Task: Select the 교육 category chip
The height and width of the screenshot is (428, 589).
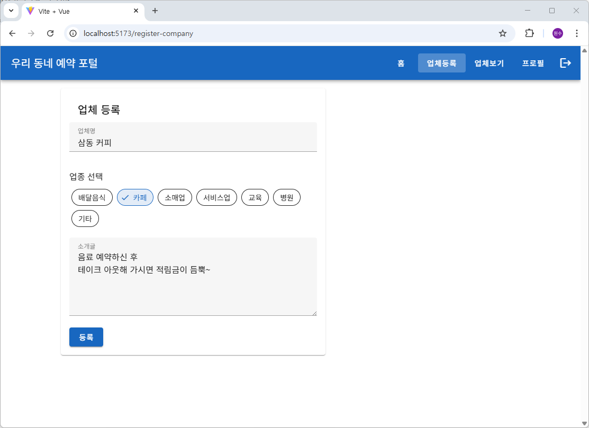Action: click(x=255, y=197)
